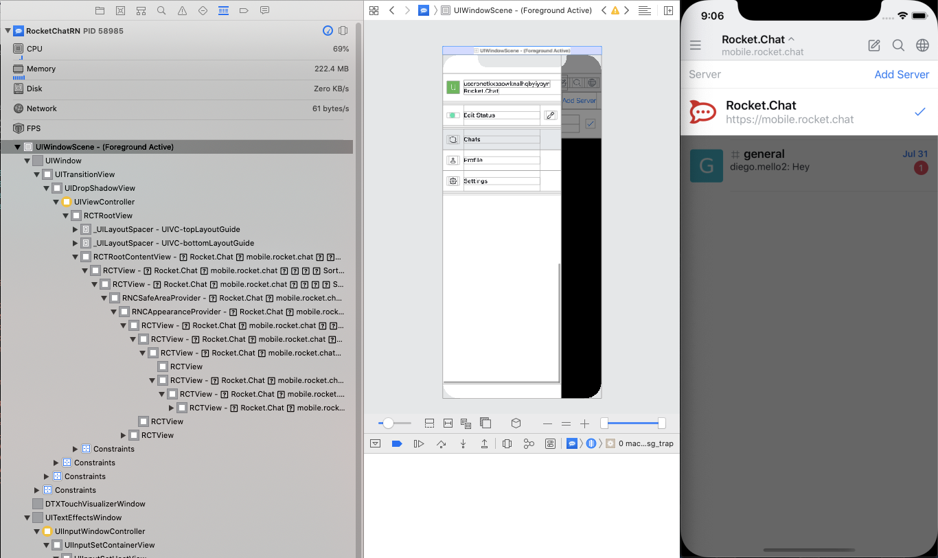
Task: Hide the debug area console
Action: (x=375, y=443)
